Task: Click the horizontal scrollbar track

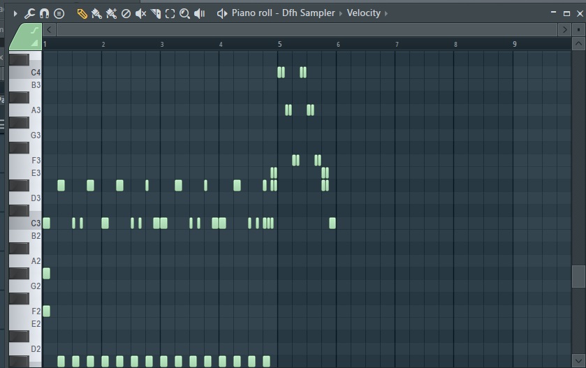Action: [x=307, y=29]
